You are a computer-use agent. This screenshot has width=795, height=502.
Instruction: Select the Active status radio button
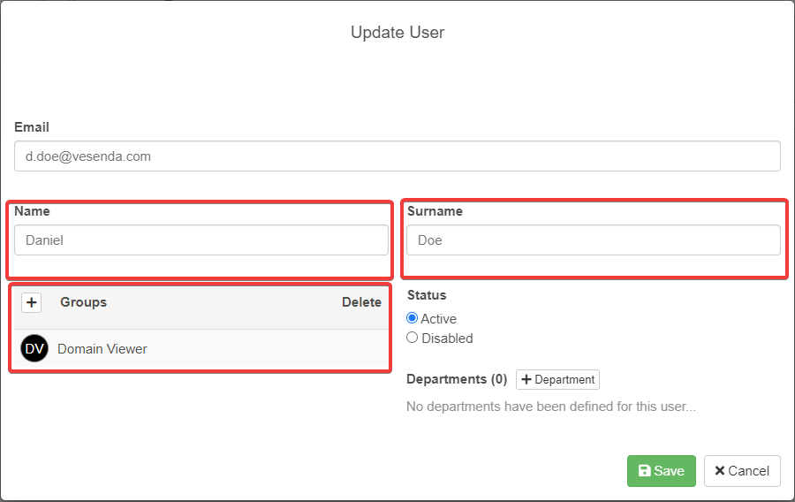click(412, 318)
